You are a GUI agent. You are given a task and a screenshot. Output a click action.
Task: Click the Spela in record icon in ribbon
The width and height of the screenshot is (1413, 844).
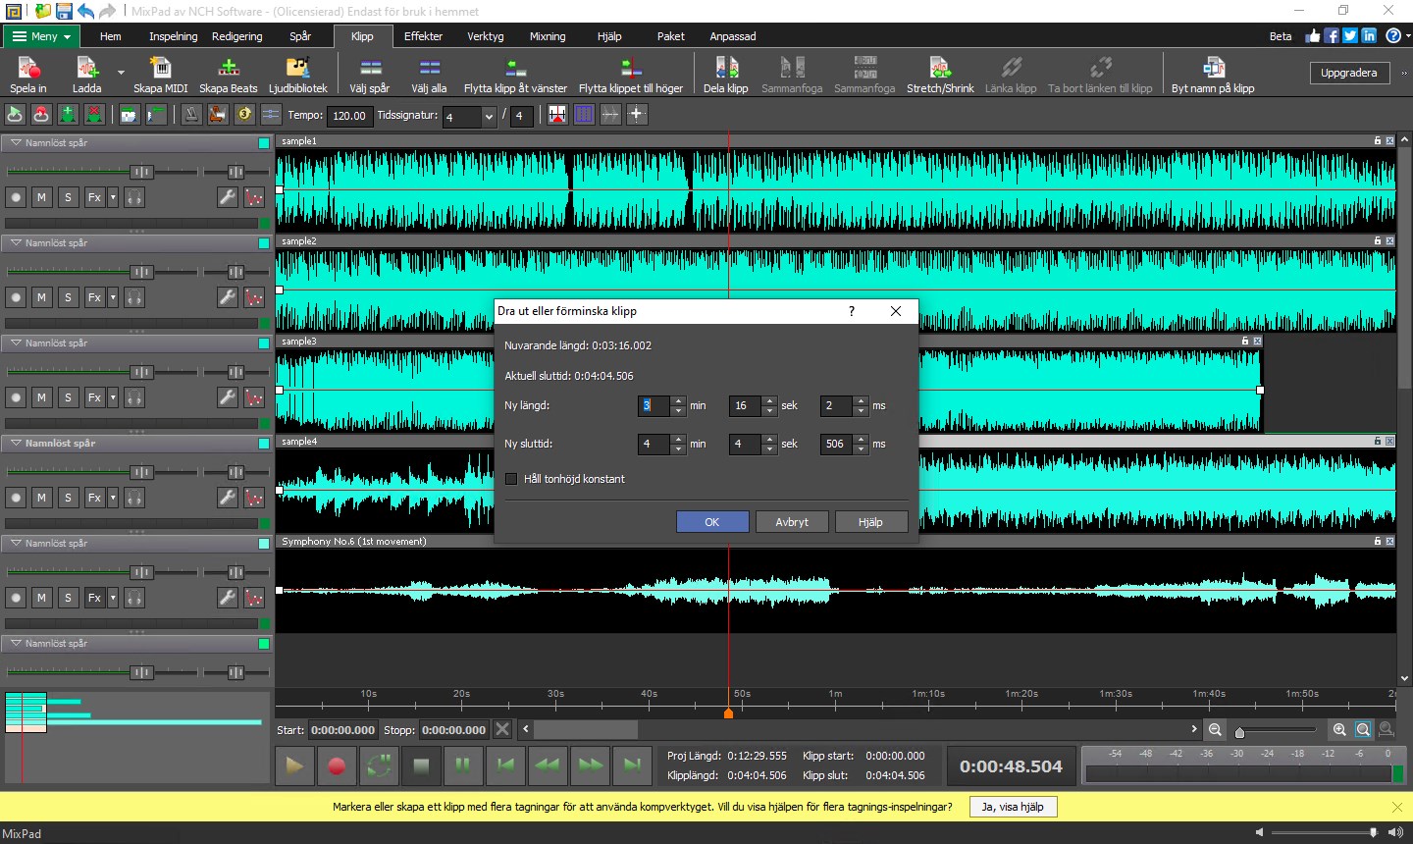(28, 74)
